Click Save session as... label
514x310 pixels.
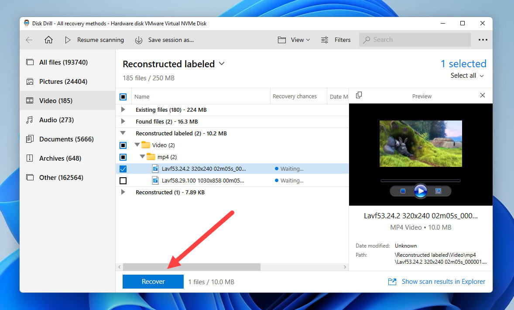click(171, 40)
